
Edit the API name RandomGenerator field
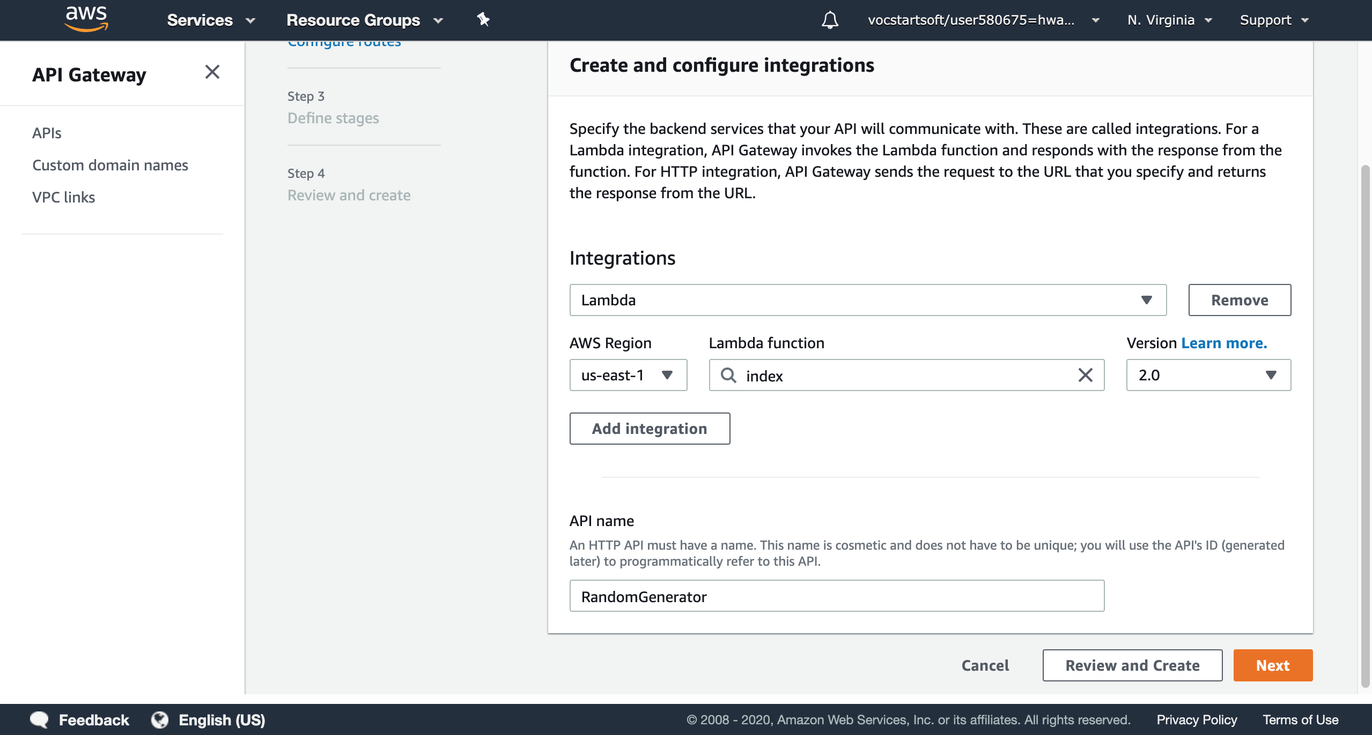pyautogui.click(x=837, y=596)
